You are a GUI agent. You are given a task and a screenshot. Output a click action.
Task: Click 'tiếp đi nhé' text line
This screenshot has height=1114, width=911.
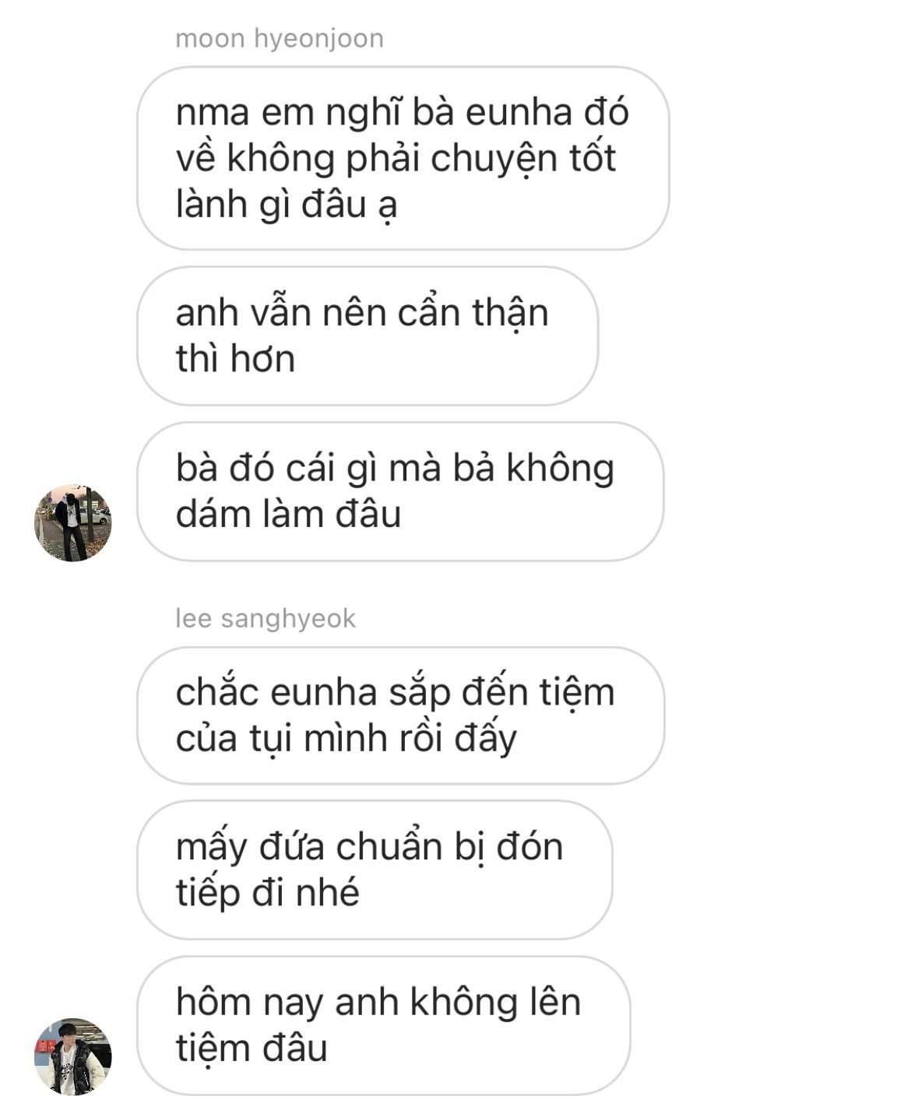tap(268, 893)
